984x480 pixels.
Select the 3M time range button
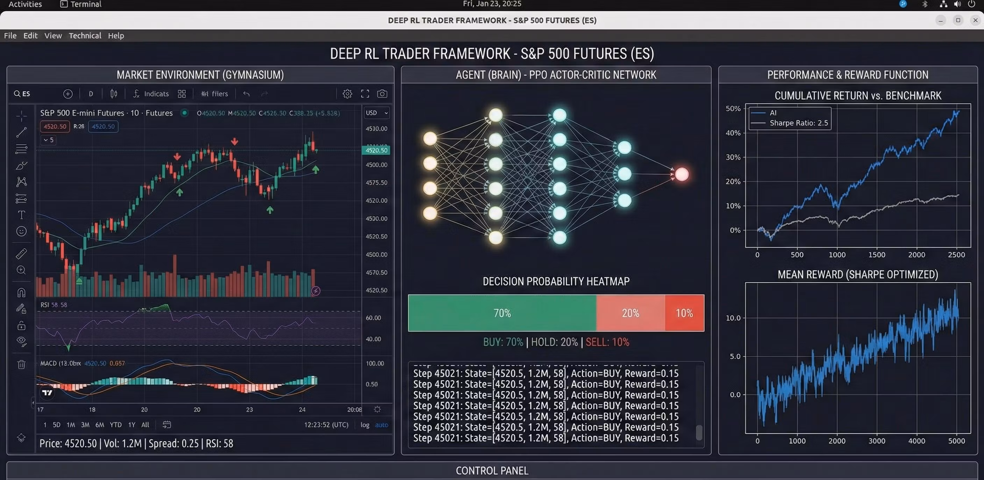[x=85, y=425]
